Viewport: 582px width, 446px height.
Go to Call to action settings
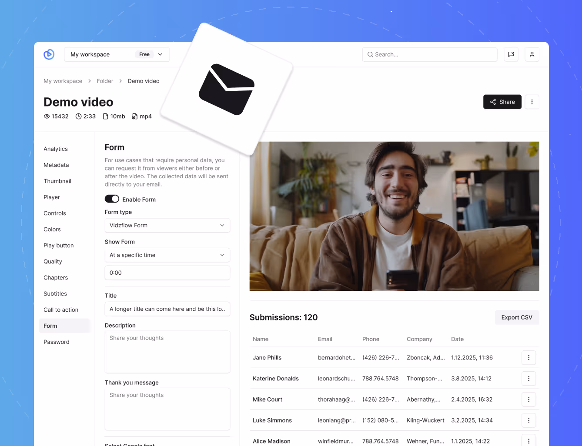coord(61,310)
